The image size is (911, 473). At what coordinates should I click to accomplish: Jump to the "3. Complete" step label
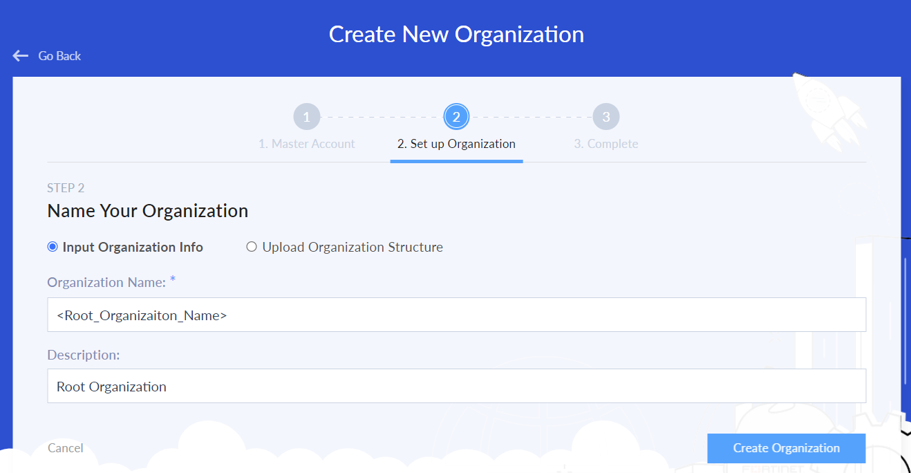click(605, 144)
